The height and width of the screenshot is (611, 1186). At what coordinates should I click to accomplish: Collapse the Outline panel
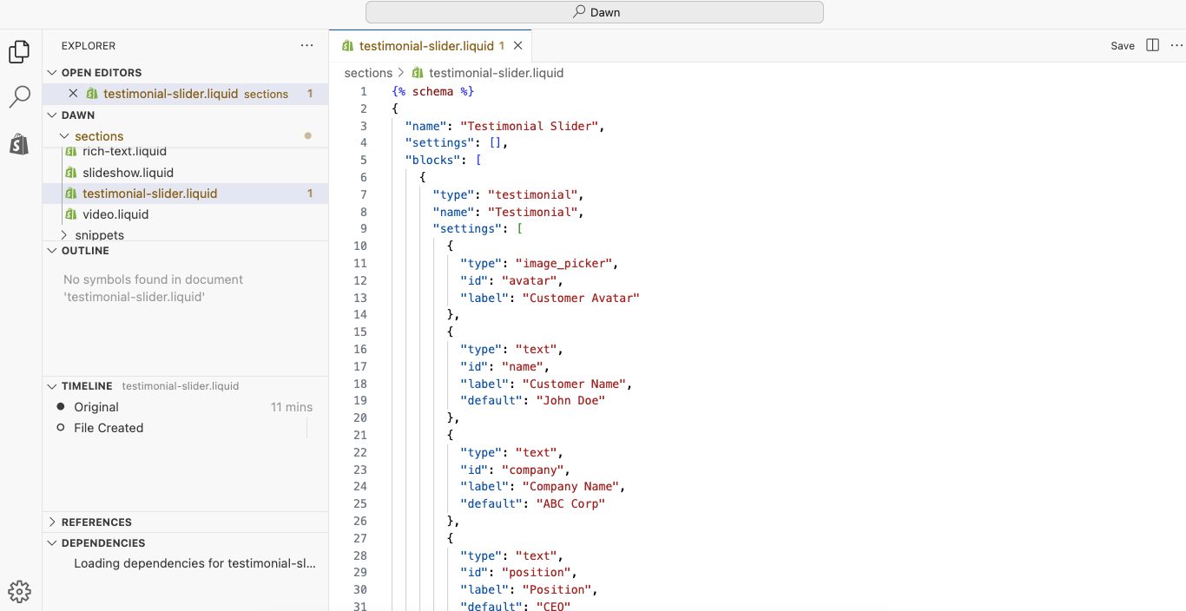[53, 251]
